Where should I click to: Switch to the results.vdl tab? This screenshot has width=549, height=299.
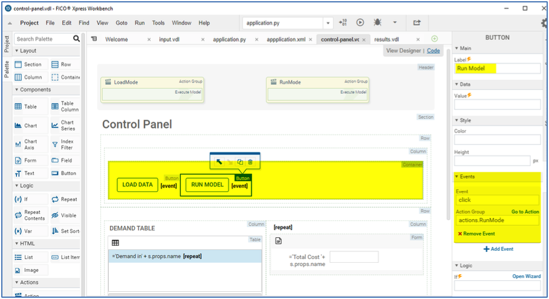[x=386, y=39]
